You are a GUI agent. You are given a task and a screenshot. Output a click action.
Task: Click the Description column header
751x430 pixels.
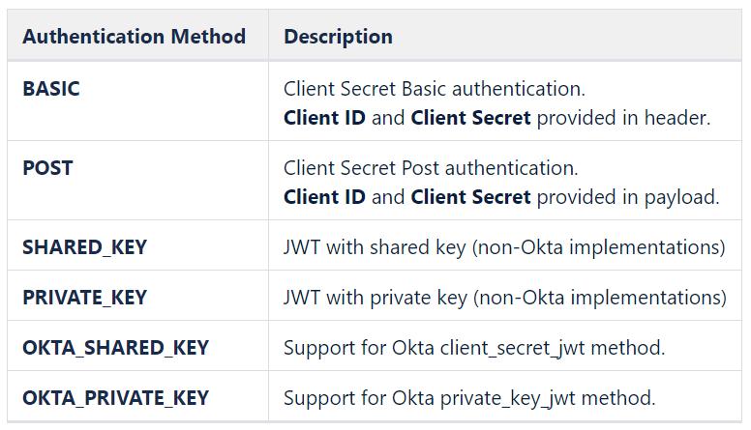tap(338, 37)
